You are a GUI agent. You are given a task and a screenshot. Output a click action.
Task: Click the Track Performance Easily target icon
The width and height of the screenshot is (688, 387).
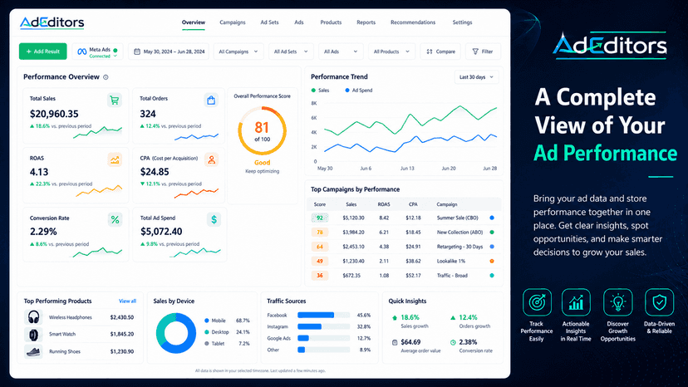pos(537,302)
